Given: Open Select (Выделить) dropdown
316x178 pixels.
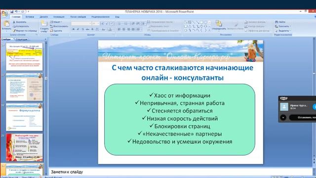Looking at the screenshot, I should pyautogui.click(x=283, y=31).
